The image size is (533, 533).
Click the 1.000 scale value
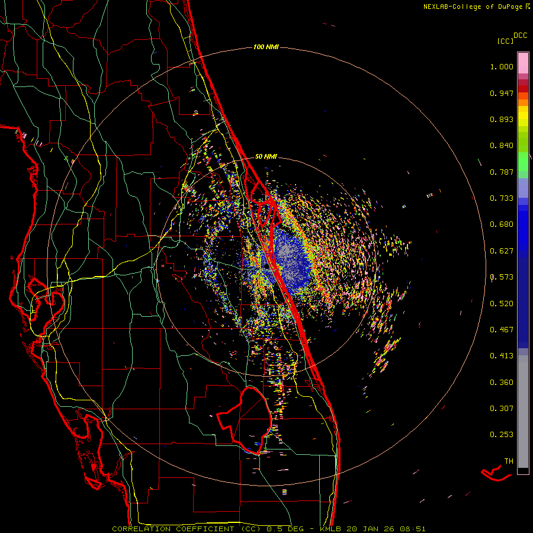[502, 66]
